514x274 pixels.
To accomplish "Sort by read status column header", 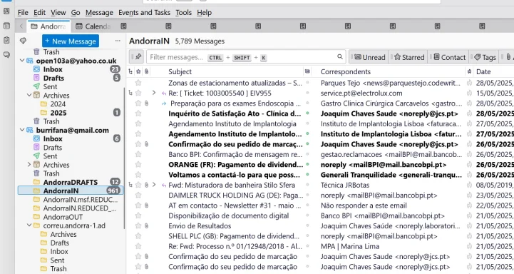I will pos(307,71).
